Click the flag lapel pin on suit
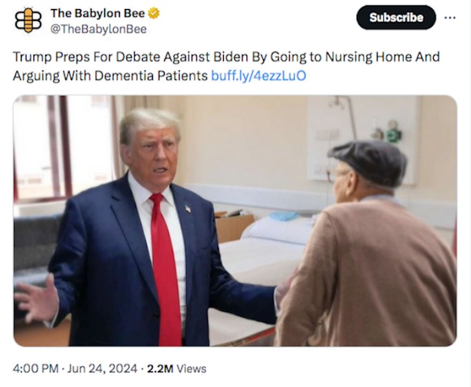Viewport: 471px width, 387px height. pyautogui.click(x=188, y=208)
